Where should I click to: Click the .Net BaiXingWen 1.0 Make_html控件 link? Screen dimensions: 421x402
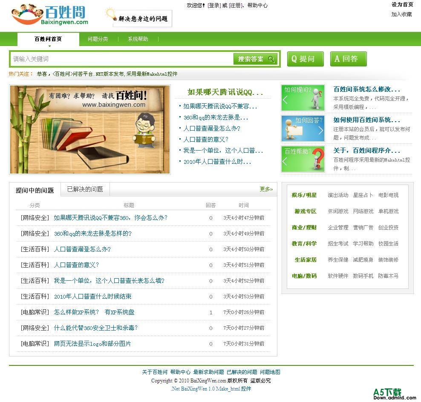(x=211, y=389)
